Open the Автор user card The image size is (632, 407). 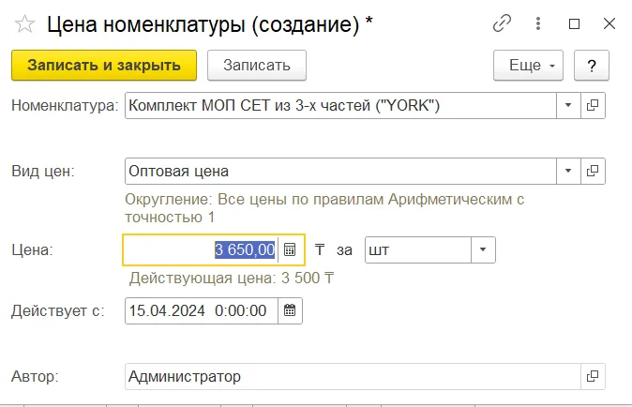click(x=593, y=376)
